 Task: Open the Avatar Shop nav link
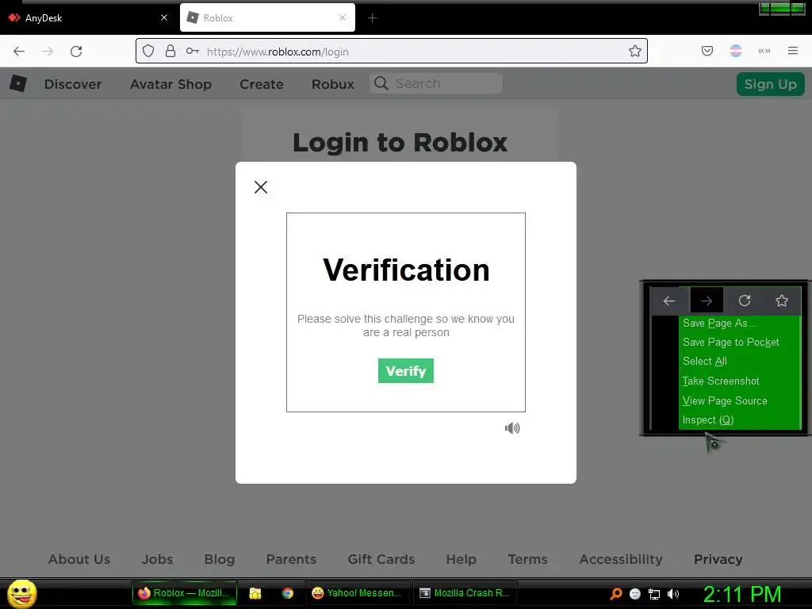[x=171, y=84]
